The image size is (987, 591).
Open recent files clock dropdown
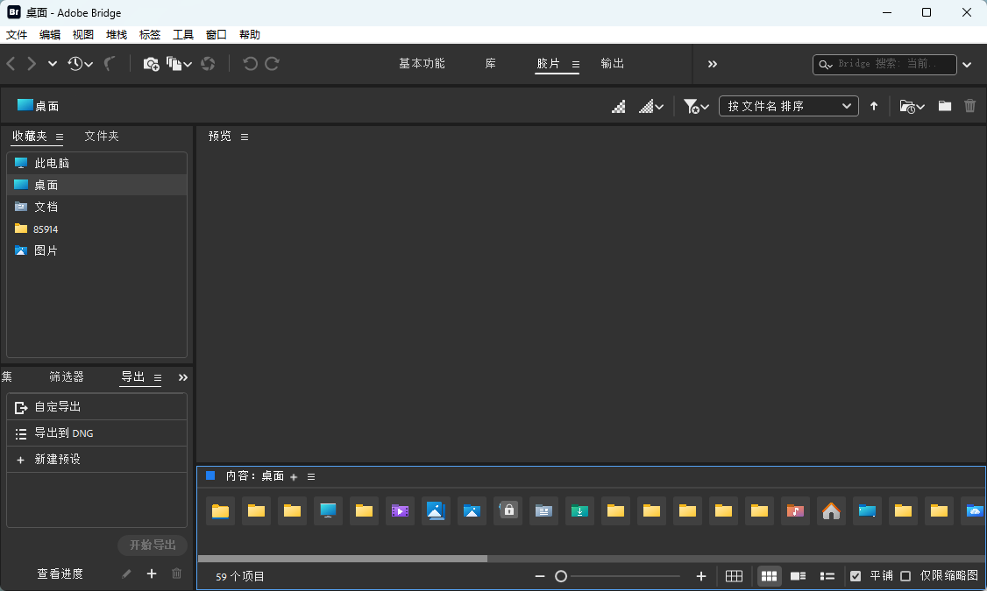click(80, 64)
